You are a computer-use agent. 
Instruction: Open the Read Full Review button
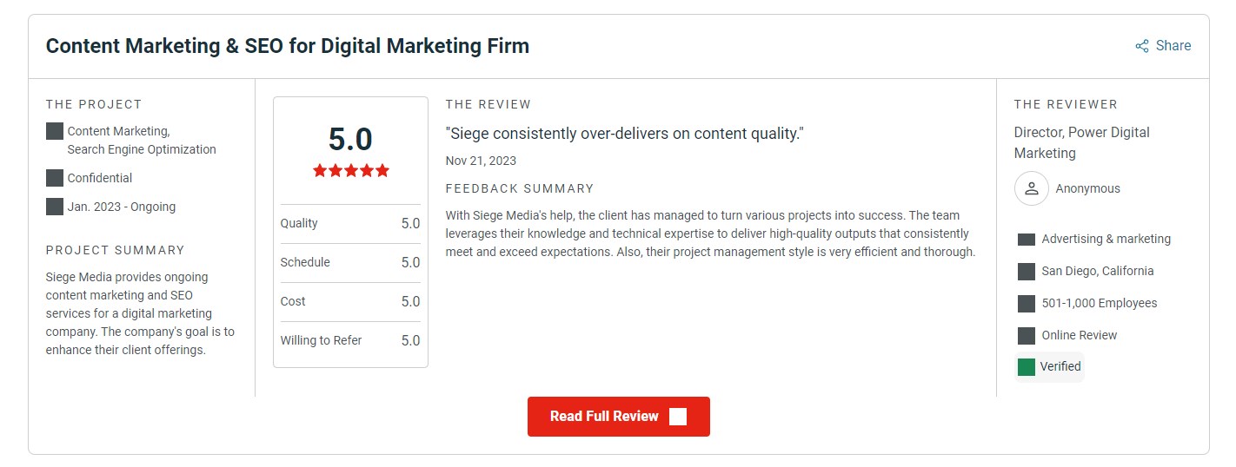click(619, 417)
